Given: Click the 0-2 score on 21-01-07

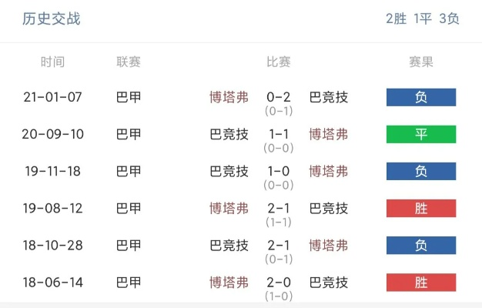Looking at the screenshot, I should coord(279,98).
